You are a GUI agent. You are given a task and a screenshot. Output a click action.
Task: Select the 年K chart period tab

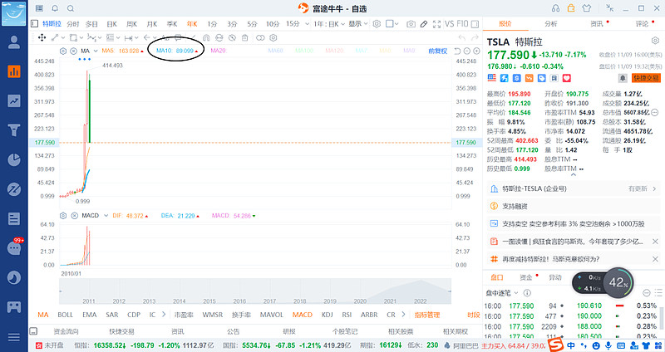click(x=192, y=24)
